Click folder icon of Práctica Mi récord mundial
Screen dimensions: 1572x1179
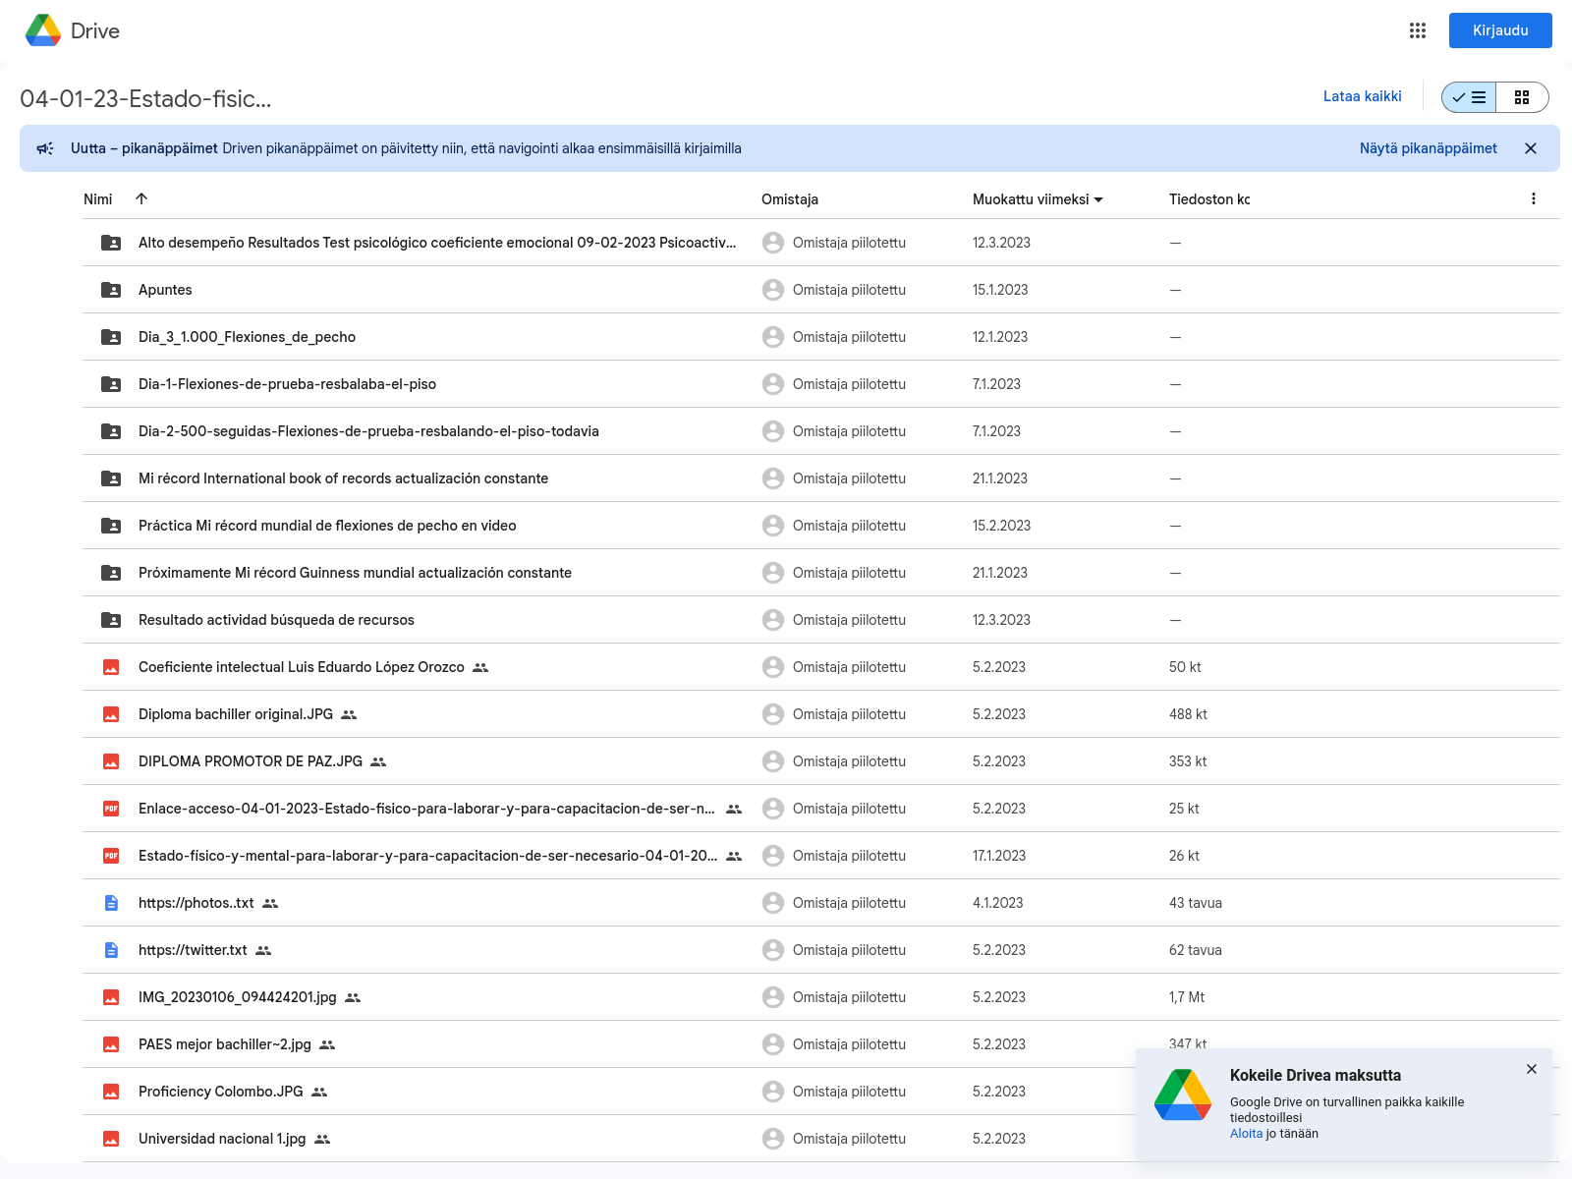click(x=111, y=526)
